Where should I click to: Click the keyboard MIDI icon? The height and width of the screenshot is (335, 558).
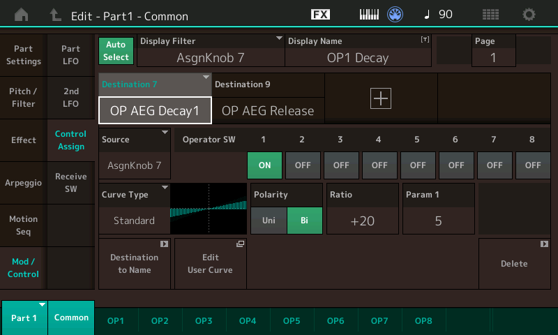370,14
